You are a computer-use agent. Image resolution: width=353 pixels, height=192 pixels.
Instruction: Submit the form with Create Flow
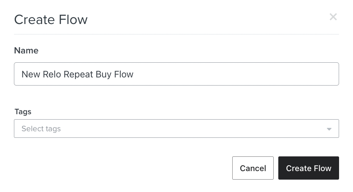click(308, 168)
